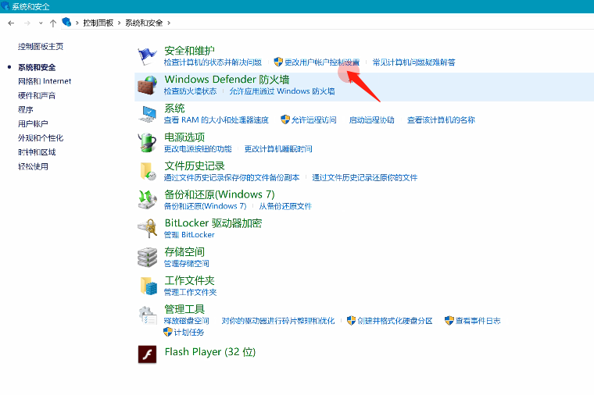Open the 系统 heading link

coord(174,109)
